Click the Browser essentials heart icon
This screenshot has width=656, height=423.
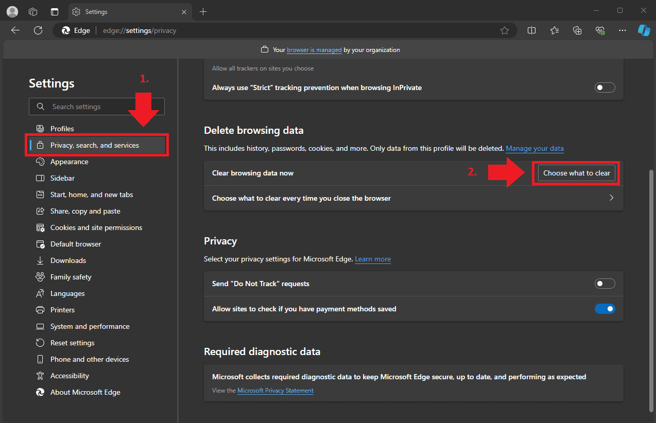pos(600,30)
